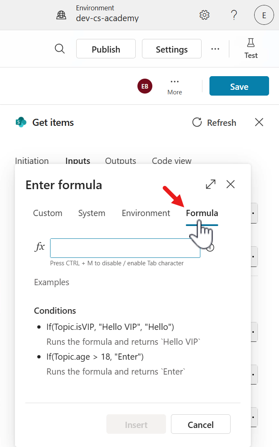Cancel the Enter formula dialog
Viewport: 279px width, 447px height.
(200, 424)
